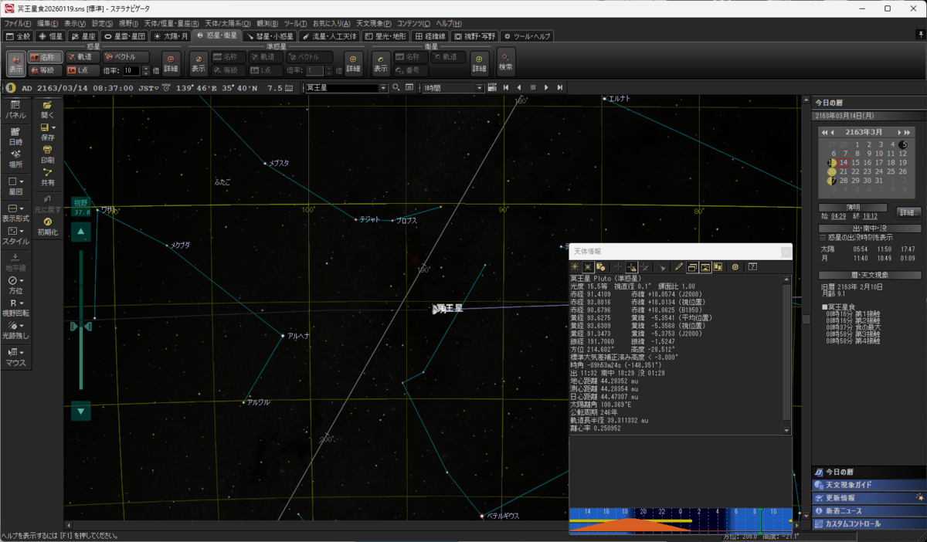Click the sun icon in 天体情報 toolbar
This screenshot has height=542, width=927.
[575, 266]
